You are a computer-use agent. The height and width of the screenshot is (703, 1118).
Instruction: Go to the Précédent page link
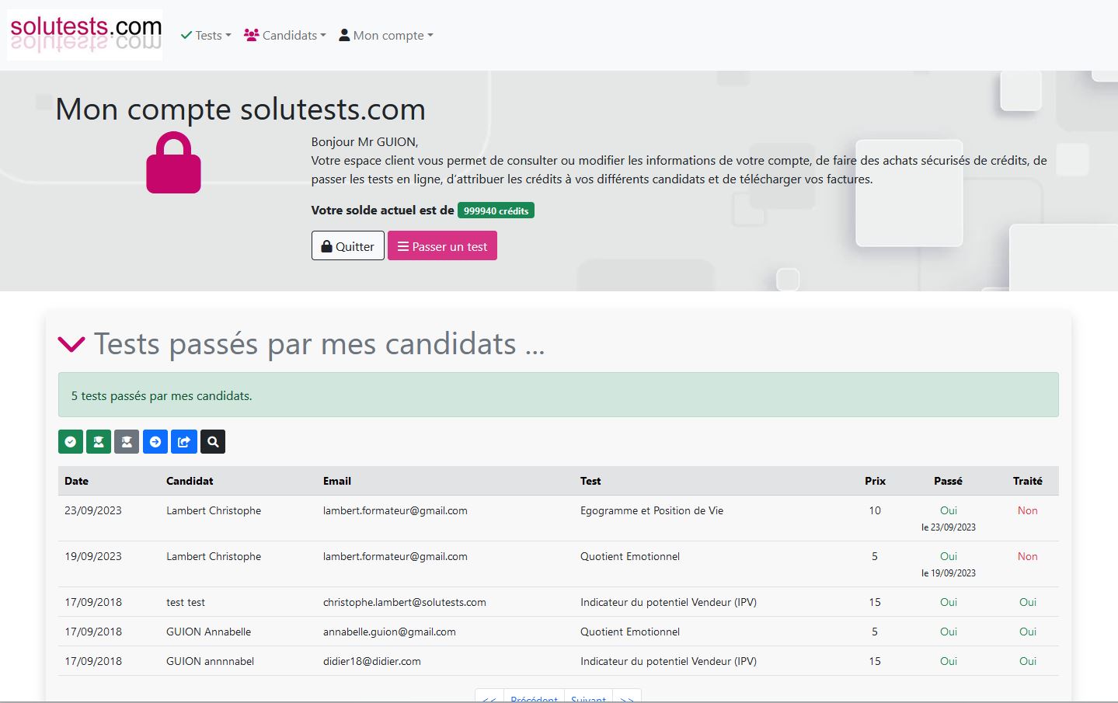point(535,697)
